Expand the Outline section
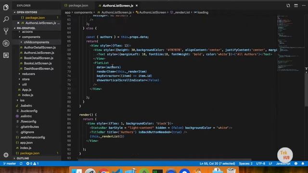The height and width of the screenshot is (173, 308). pyautogui.click(x=23, y=158)
